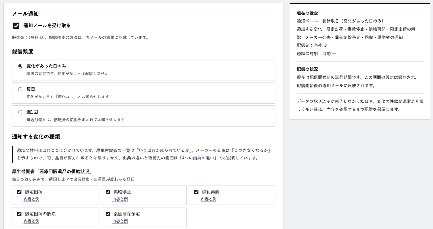Viewport: 433px width, 229px height.
Task: Click the 毎週月曜日に description text
Action: pos(75,119)
